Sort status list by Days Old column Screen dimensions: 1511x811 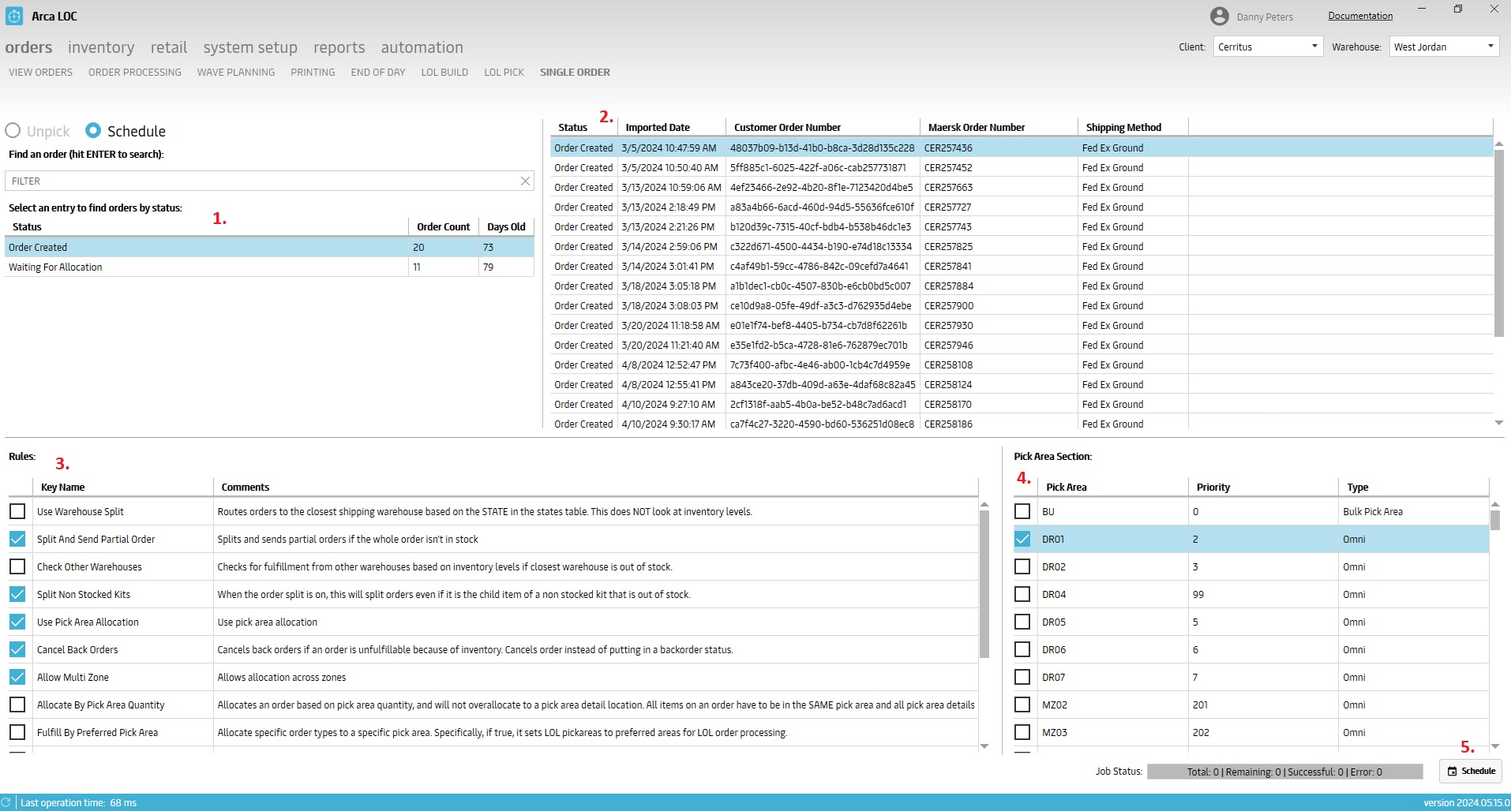point(506,226)
